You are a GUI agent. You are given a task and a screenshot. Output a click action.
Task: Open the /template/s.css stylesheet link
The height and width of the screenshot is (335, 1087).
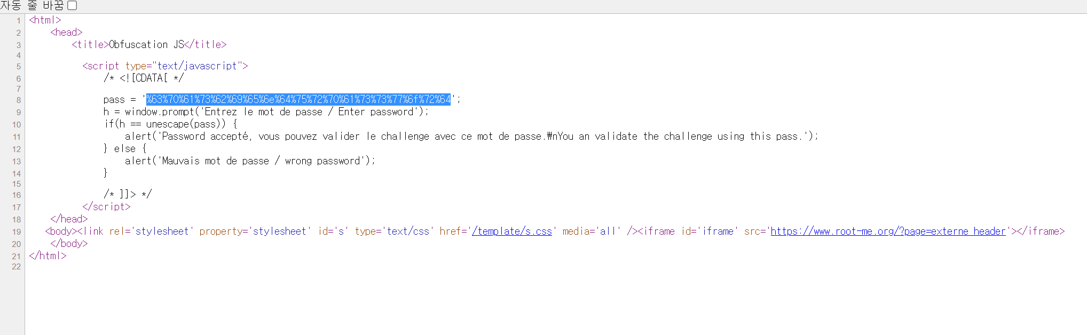pyautogui.click(x=512, y=231)
